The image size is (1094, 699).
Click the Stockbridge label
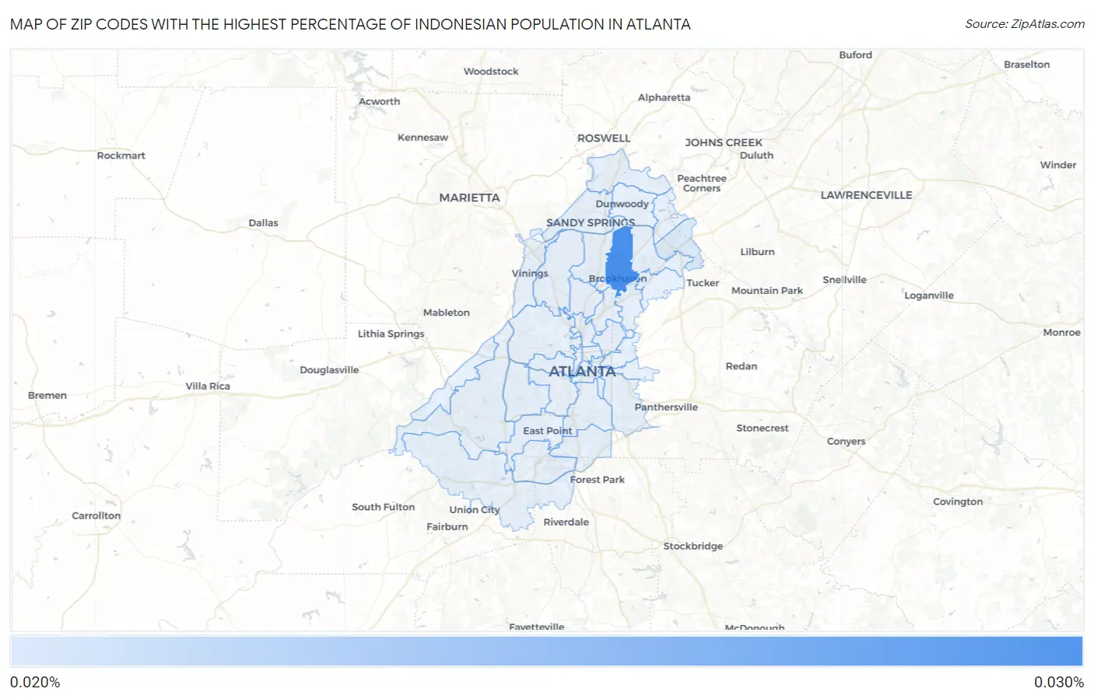(x=693, y=547)
